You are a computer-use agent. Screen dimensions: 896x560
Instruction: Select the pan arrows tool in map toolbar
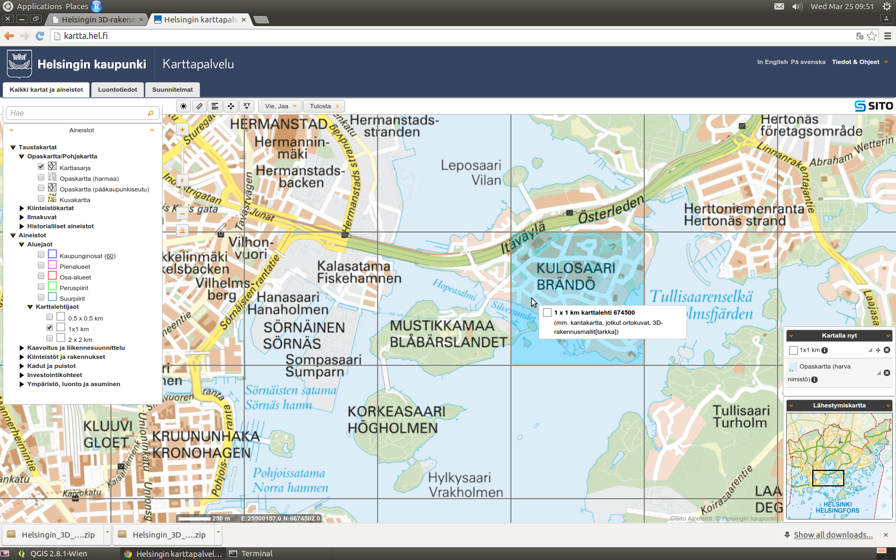pos(231,106)
